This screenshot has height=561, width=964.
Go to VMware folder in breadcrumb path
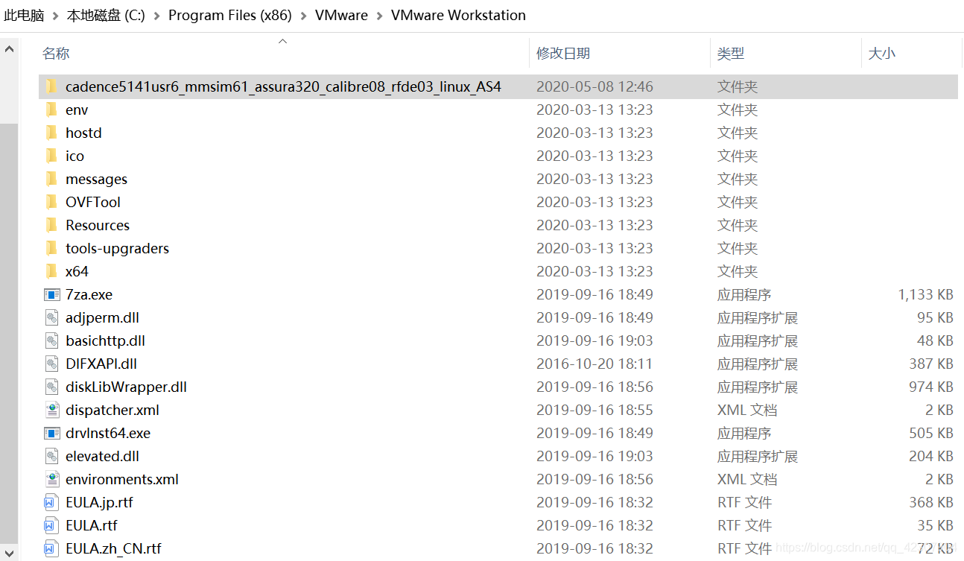tap(341, 16)
